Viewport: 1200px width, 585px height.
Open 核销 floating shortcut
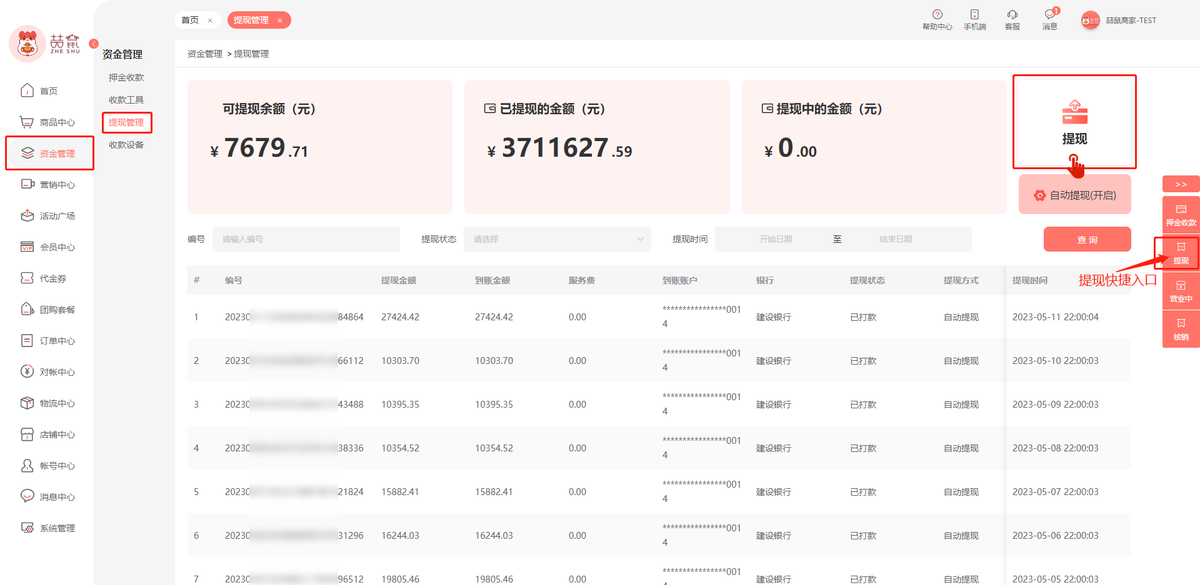1181,329
